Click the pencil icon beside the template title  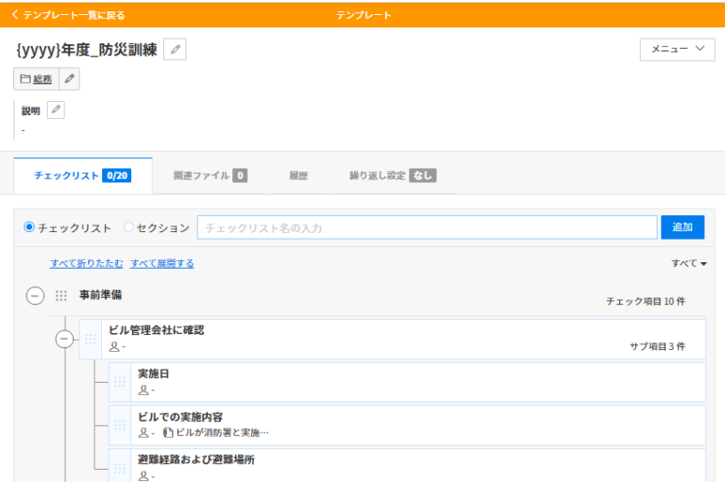click(175, 50)
